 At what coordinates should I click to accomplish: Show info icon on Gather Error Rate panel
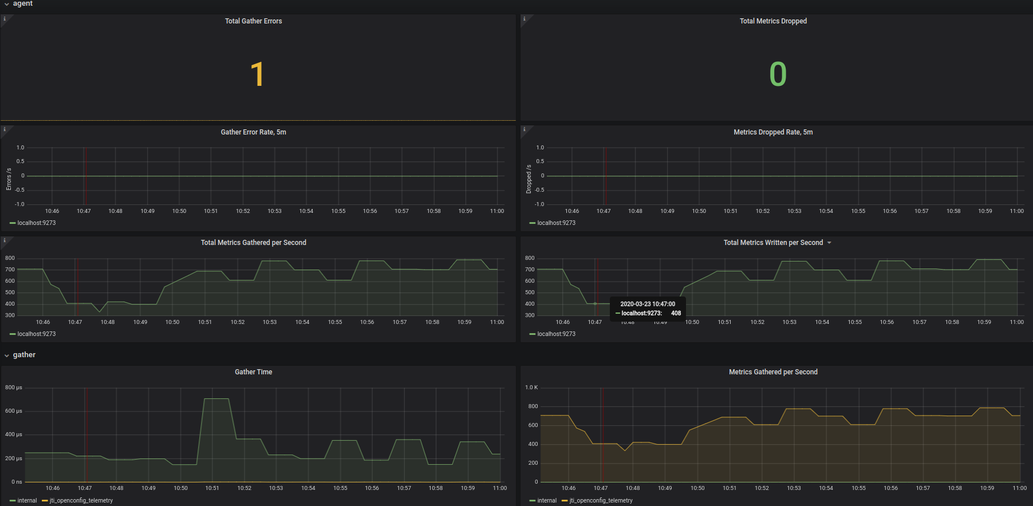click(5, 129)
